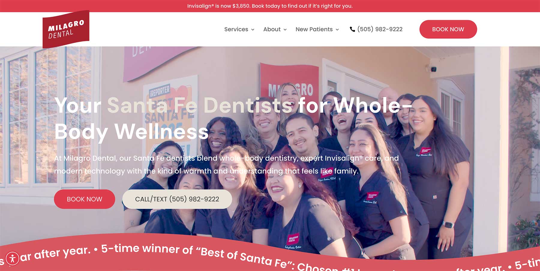The width and height of the screenshot is (540, 271).
Task: Expand the About chevron arrow
Action: pos(285,29)
